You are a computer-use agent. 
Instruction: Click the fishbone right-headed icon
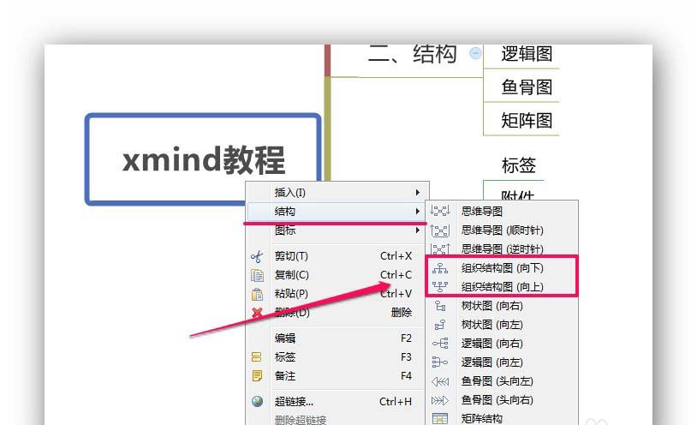click(x=440, y=400)
